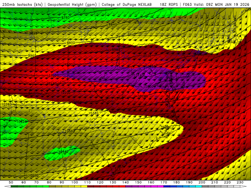Click the 90 value on the color scale
This screenshot has height=188, width=251.
click(x=62, y=182)
